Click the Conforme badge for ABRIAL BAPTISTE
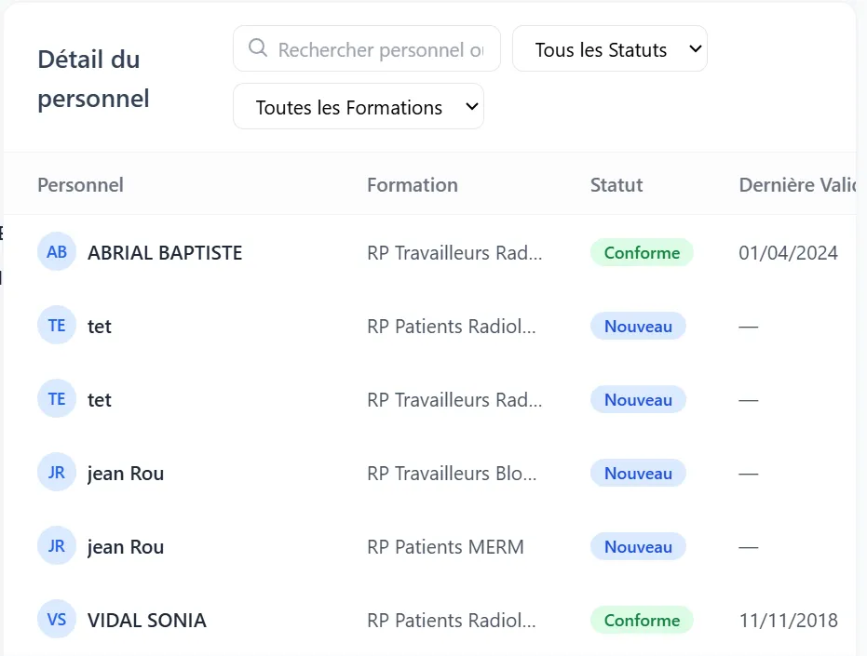The height and width of the screenshot is (656, 867). (642, 252)
